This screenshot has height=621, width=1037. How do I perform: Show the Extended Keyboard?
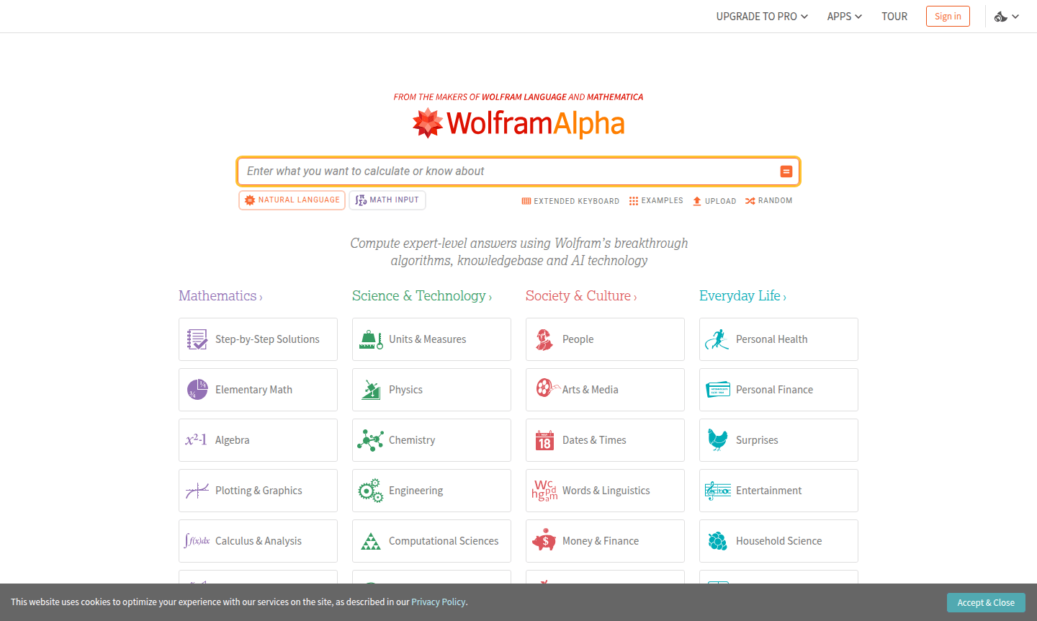point(570,200)
